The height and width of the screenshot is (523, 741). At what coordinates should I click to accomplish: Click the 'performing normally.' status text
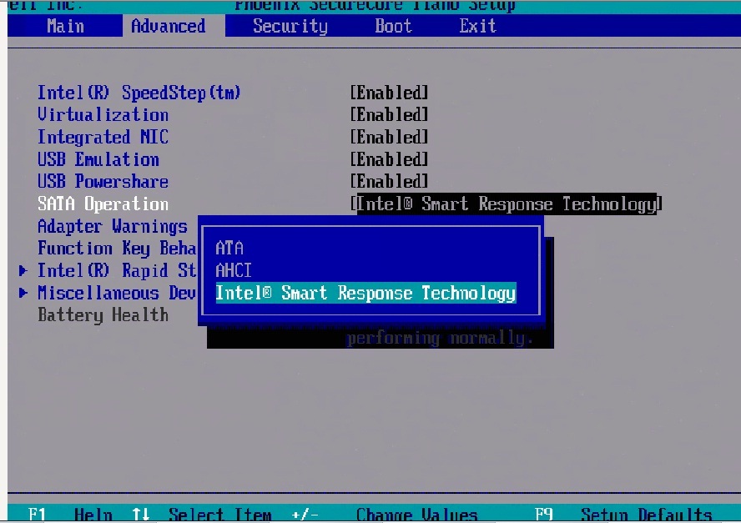[440, 339]
